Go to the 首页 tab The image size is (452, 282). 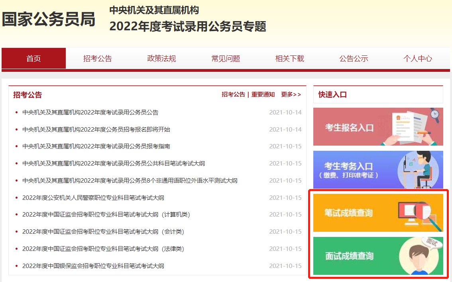coord(34,59)
